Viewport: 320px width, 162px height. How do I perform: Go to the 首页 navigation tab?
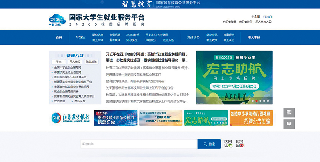[x=59, y=37]
